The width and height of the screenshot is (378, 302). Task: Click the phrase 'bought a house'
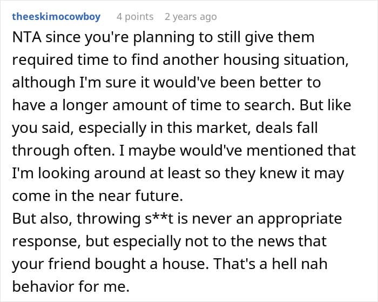click(x=151, y=264)
